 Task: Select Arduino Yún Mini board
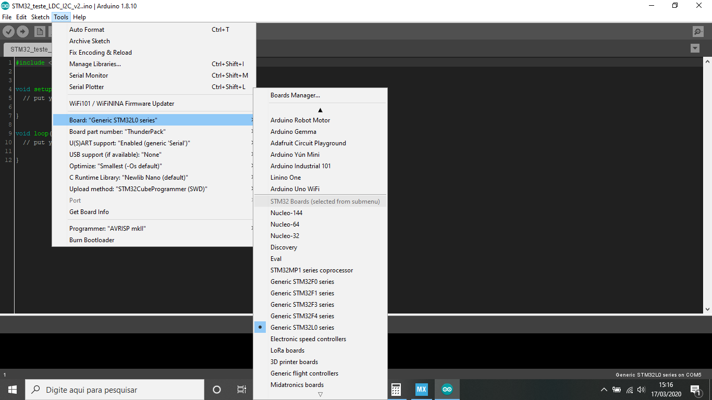320,155
